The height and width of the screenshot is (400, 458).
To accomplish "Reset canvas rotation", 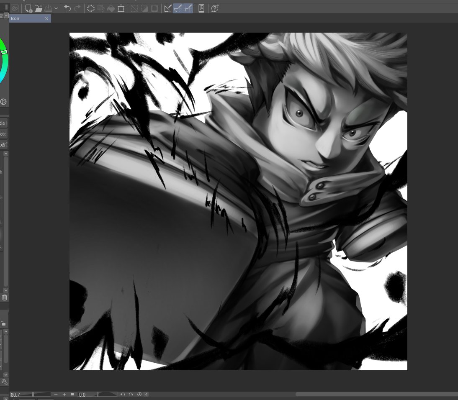I will [x=139, y=395].
